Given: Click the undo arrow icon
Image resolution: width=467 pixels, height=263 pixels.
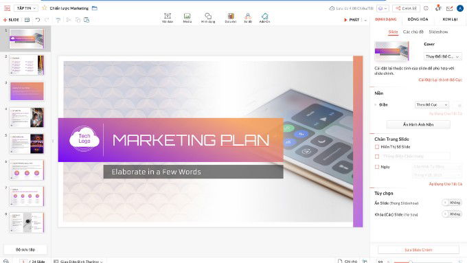Looking at the screenshot, I should [x=38, y=20].
